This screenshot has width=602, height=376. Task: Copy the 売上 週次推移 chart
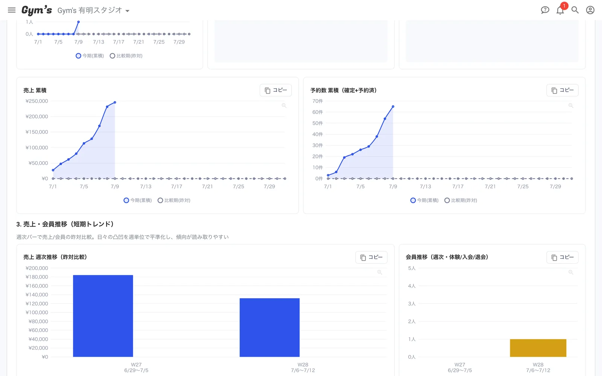coord(371,257)
